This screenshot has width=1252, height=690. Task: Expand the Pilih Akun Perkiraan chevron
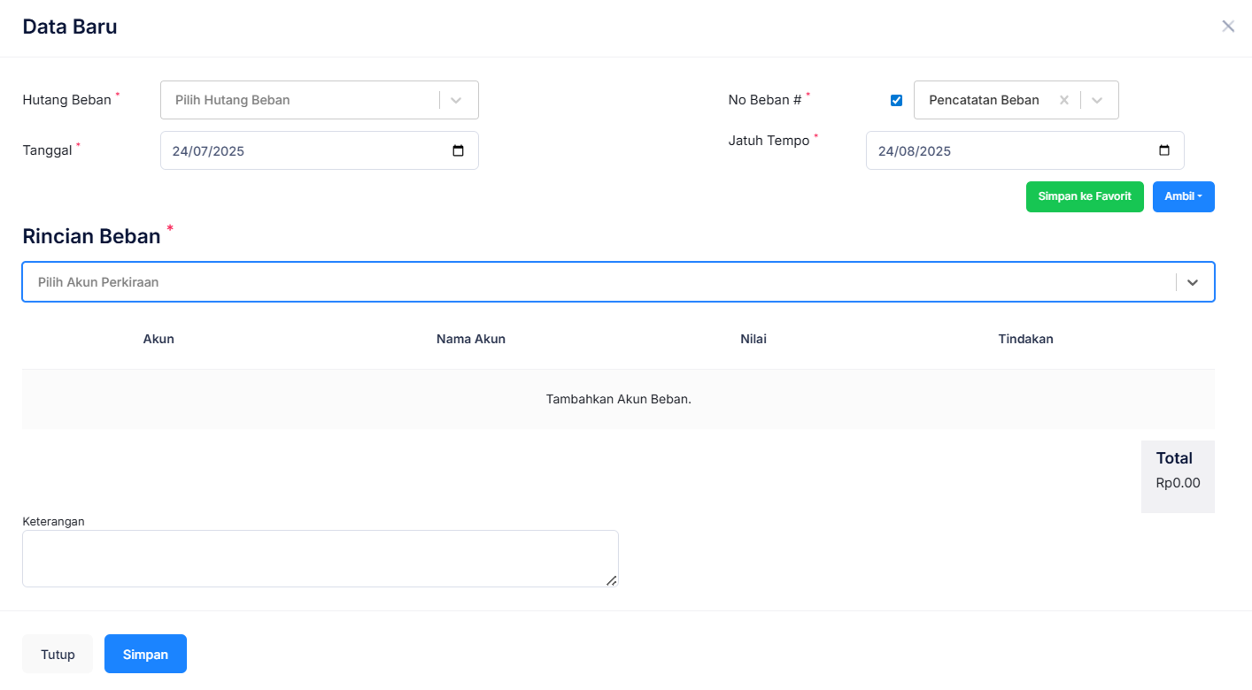tap(1193, 282)
